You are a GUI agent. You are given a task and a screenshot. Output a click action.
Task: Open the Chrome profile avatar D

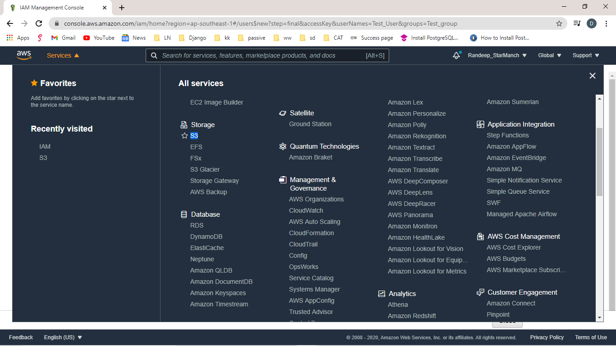pos(592,23)
